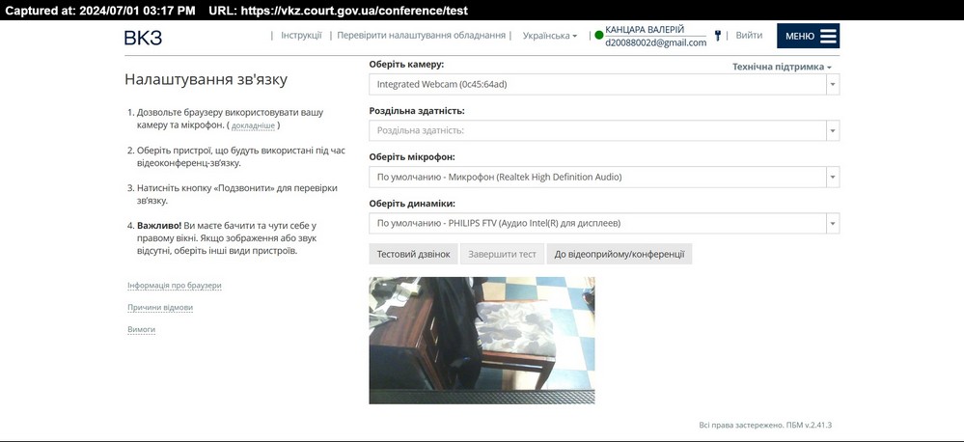Click Завершити тест button
Screen dimensions: 964x442
click(503, 254)
